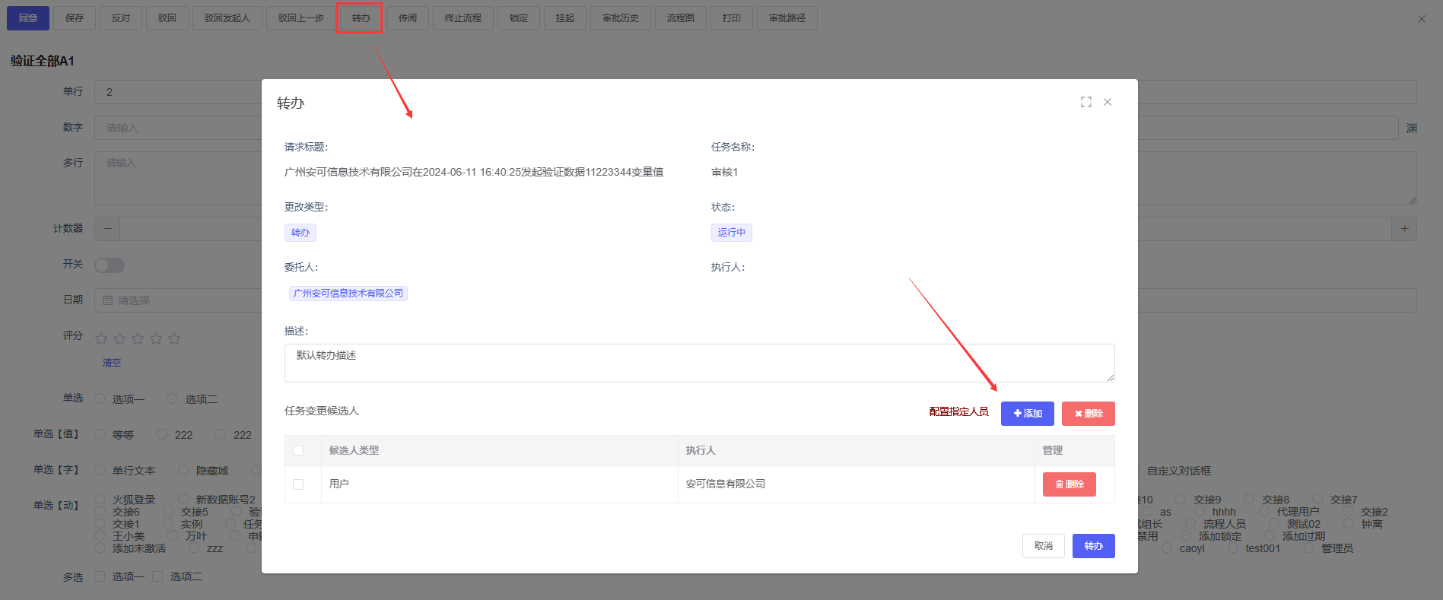Open 审批历史 from the toolbar
This screenshot has width=1443, height=600.
(620, 18)
